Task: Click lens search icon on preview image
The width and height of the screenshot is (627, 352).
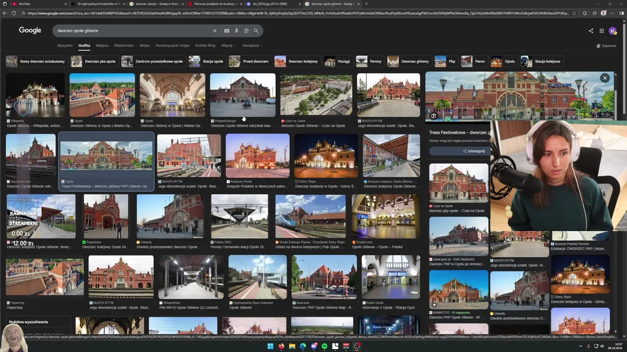Action: [434, 116]
